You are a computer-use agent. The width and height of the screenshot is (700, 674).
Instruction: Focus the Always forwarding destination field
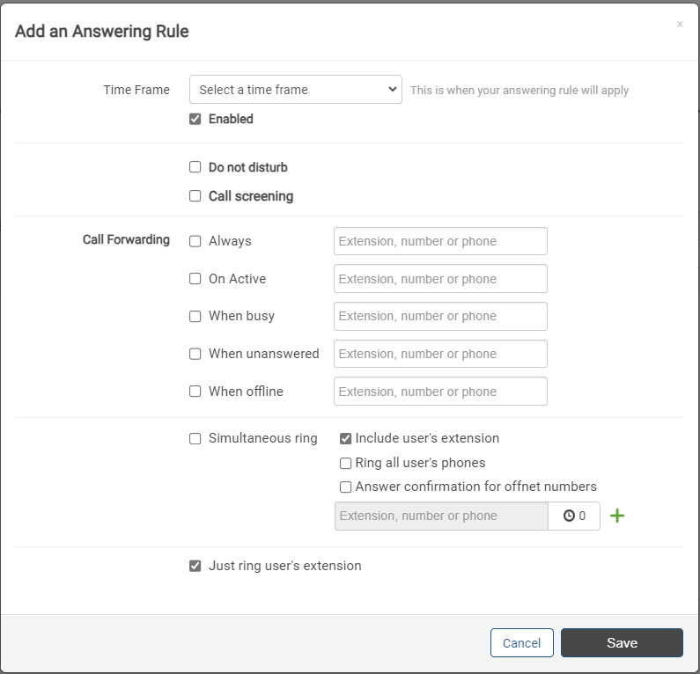pyautogui.click(x=440, y=241)
